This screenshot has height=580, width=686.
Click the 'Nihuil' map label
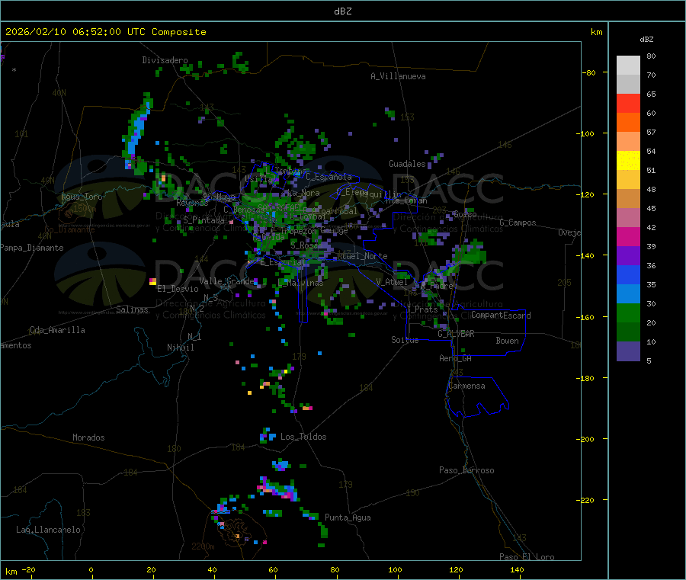(x=181, y=348)
